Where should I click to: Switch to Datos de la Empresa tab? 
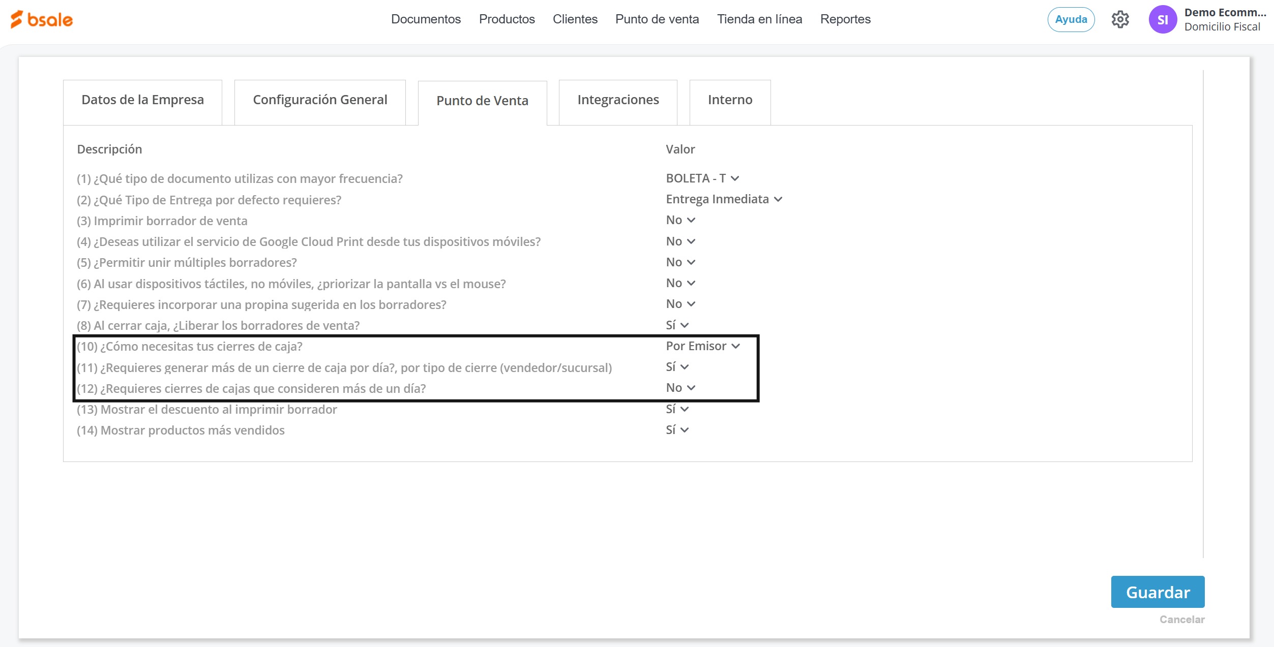click(142, 100)
